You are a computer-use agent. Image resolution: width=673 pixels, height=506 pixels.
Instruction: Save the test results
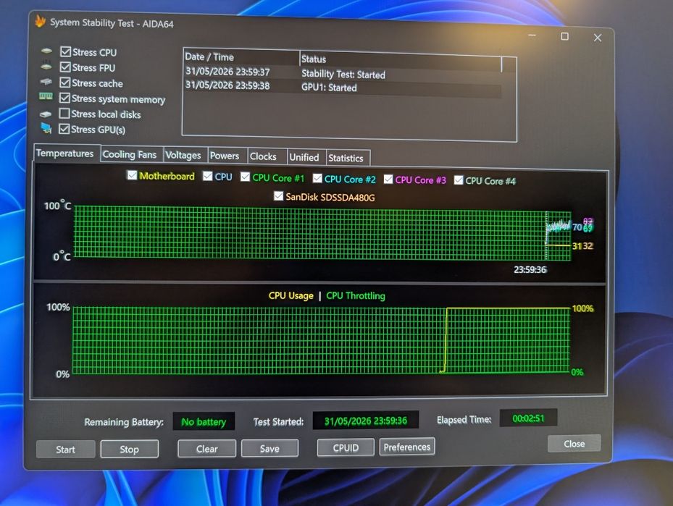[x=269, y=448]
